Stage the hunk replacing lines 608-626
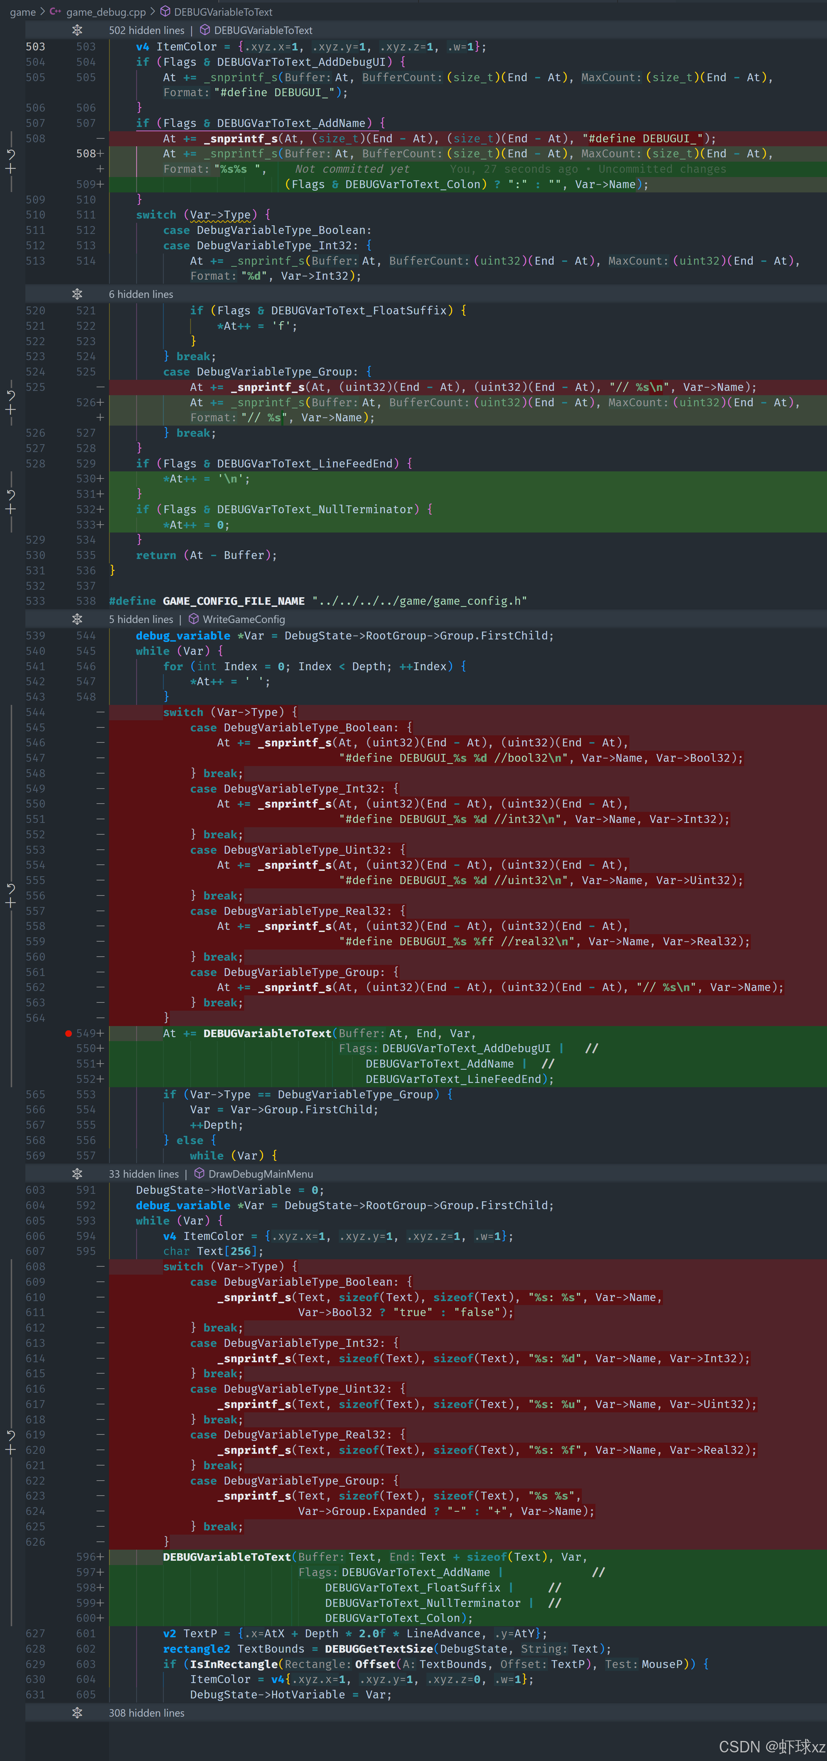The height and width of the screenshot is (1761, 827). [11, 1450]
